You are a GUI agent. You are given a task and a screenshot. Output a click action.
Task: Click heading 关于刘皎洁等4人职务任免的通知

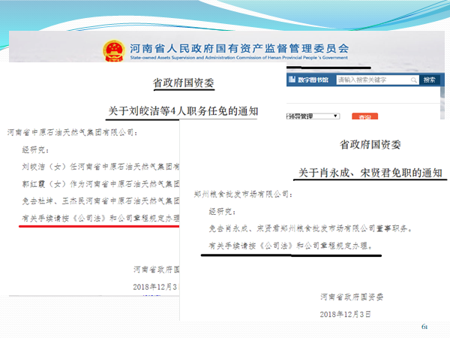tap(183, 111)
